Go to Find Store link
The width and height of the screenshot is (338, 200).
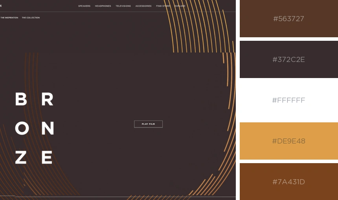[x=163, y=6]
